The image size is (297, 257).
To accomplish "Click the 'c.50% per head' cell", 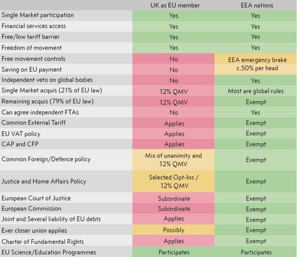I will tap(255, 69).
